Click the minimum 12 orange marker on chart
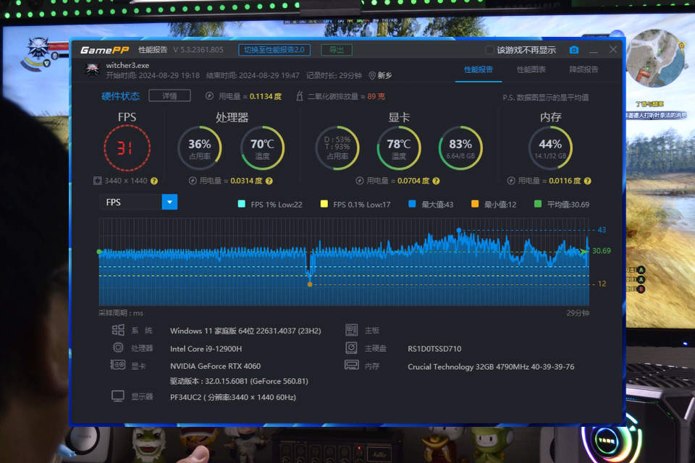Viewport: 695px width, 463px height. point(310,284)
